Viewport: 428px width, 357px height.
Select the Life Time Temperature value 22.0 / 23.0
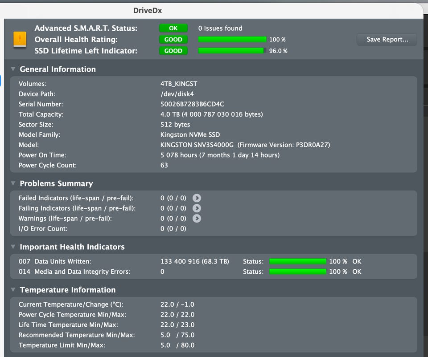point(177,325)
